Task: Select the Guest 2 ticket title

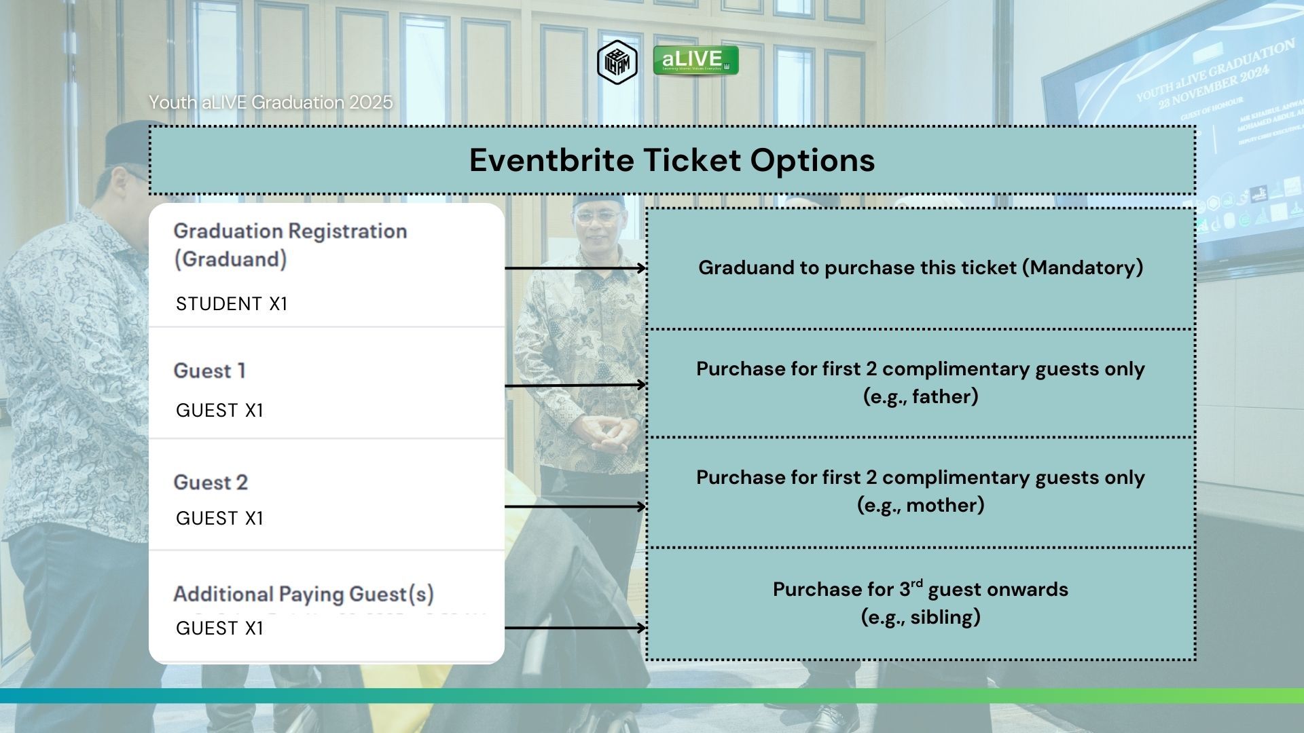Action: 211,483
